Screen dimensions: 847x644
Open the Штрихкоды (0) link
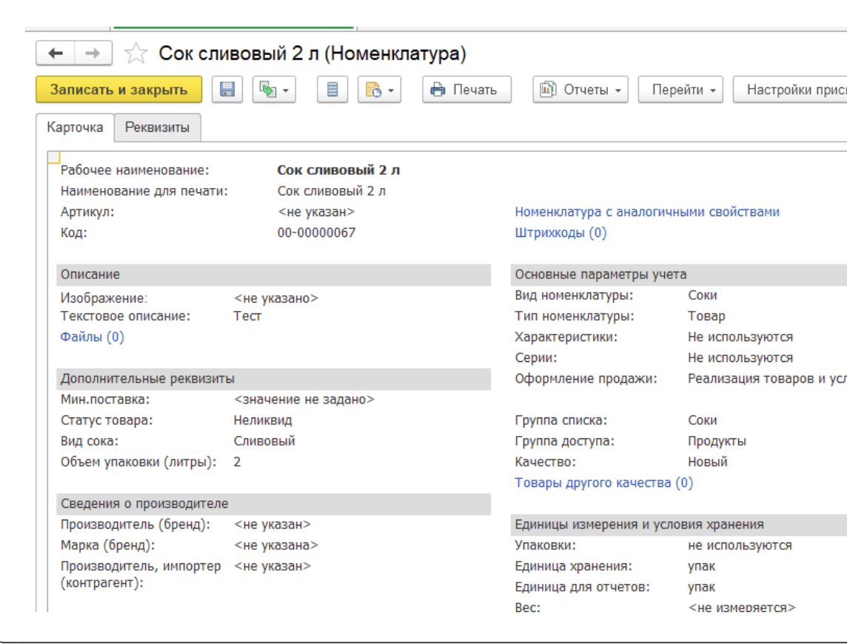[x=560, y=232]
